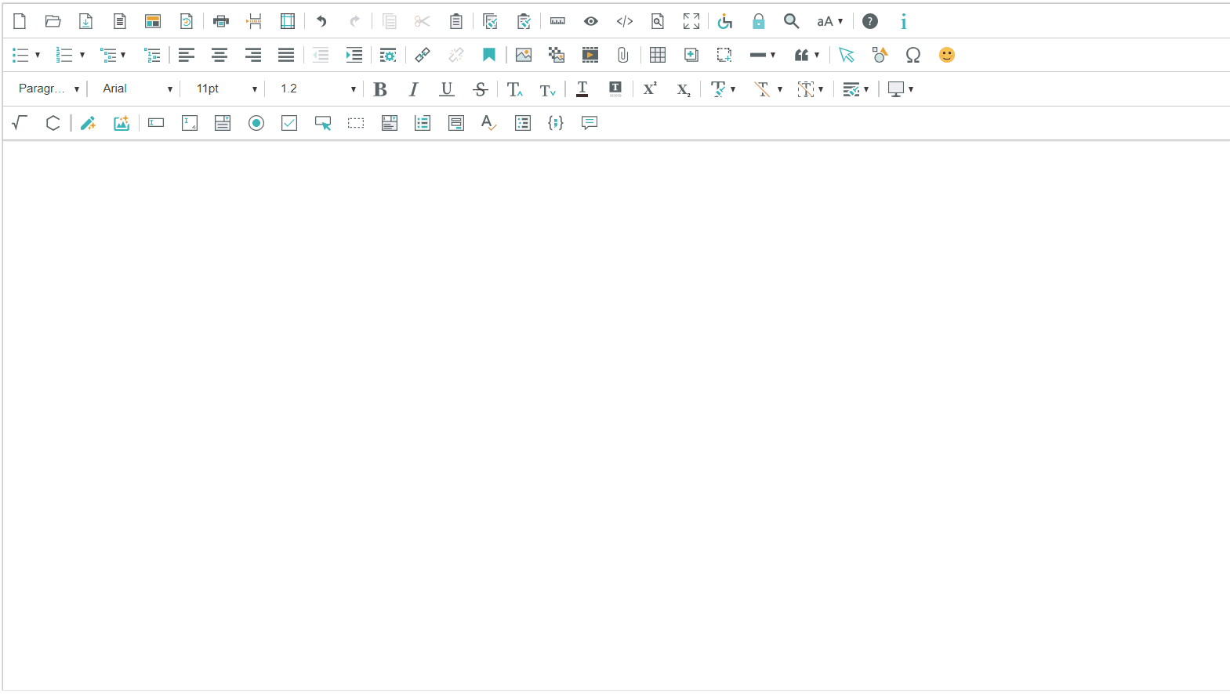
Task: Open the 11pt font size dropdown
Action: (227, 89)
